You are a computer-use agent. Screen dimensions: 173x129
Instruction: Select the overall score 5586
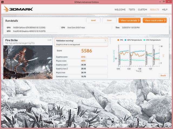[x=86, y=51]
